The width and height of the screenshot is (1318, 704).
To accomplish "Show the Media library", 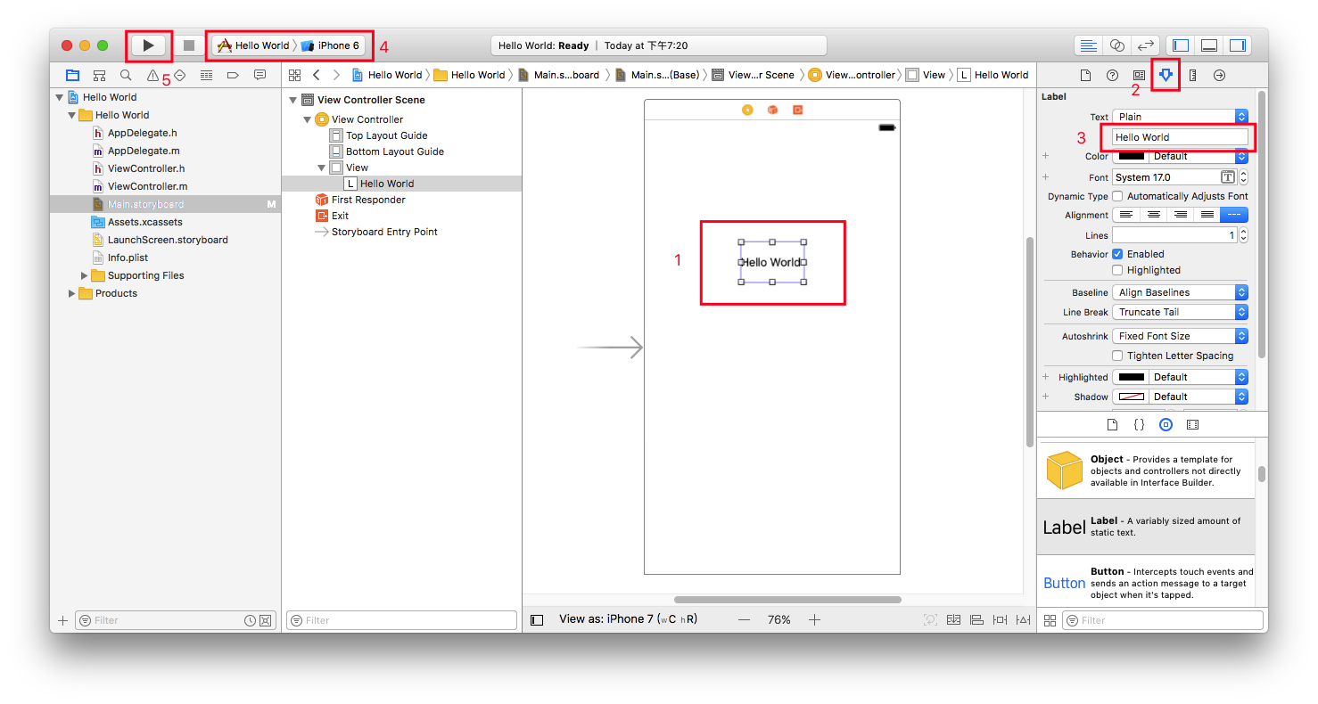I will pos(1192,425).
